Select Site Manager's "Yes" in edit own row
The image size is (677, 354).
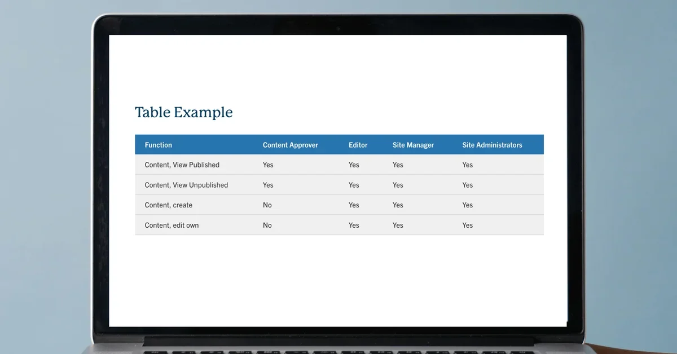tap(398, 225)
